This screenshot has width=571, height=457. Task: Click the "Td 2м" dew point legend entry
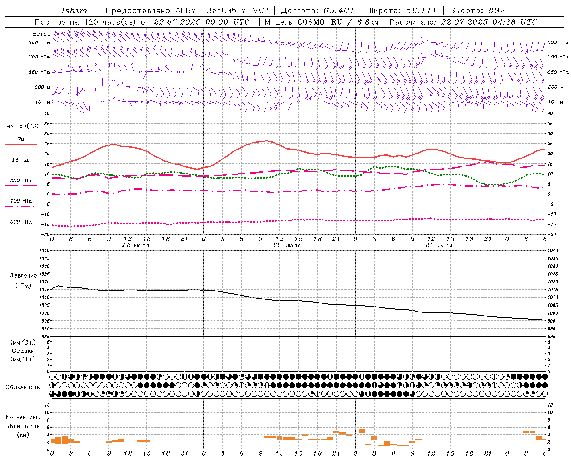(x=21, y=160)
